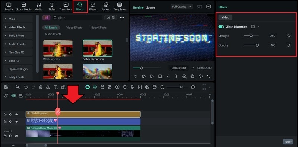Zoom in the timeline
Viewport: 298px width, 147px height.
[x=193, y=87]
